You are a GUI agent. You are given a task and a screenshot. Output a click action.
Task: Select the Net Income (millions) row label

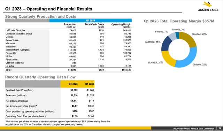coord(17,101)
